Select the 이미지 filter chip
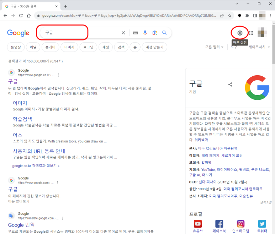This screenshot has width=275, height=234. (x=69, y=47)
